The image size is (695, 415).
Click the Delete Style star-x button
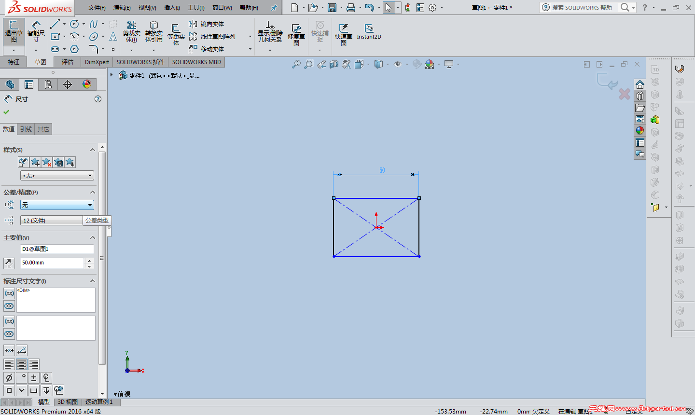[47, 162]
